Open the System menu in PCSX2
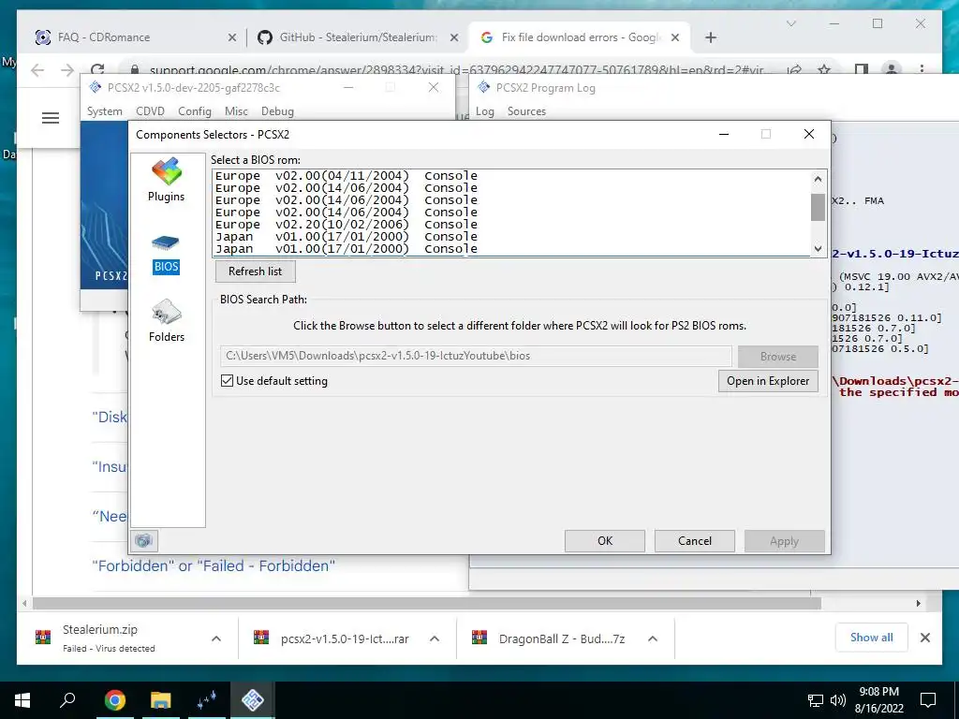Image resolution: width=959 pixels, height=719 pixels. [105, 111]
